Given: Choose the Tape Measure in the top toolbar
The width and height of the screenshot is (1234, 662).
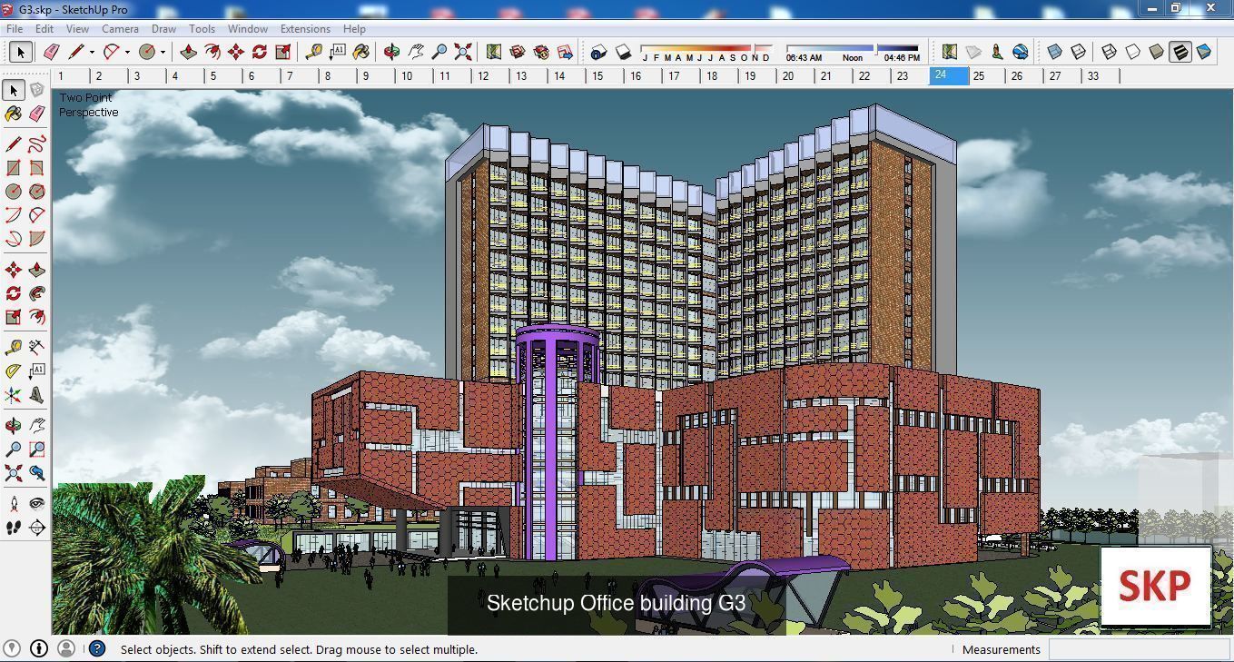Looking at the screenshot, I should (x=313, y=52).
